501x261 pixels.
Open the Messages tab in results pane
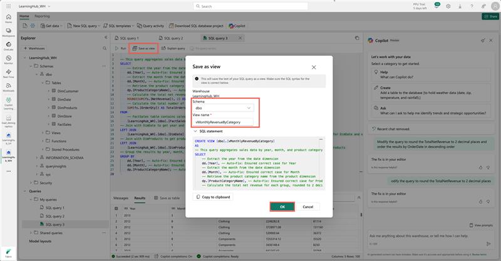click(121, 198)
